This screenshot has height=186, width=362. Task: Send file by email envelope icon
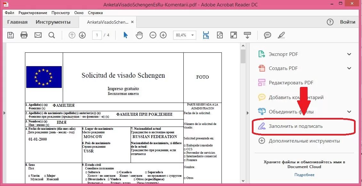[38, 35]
